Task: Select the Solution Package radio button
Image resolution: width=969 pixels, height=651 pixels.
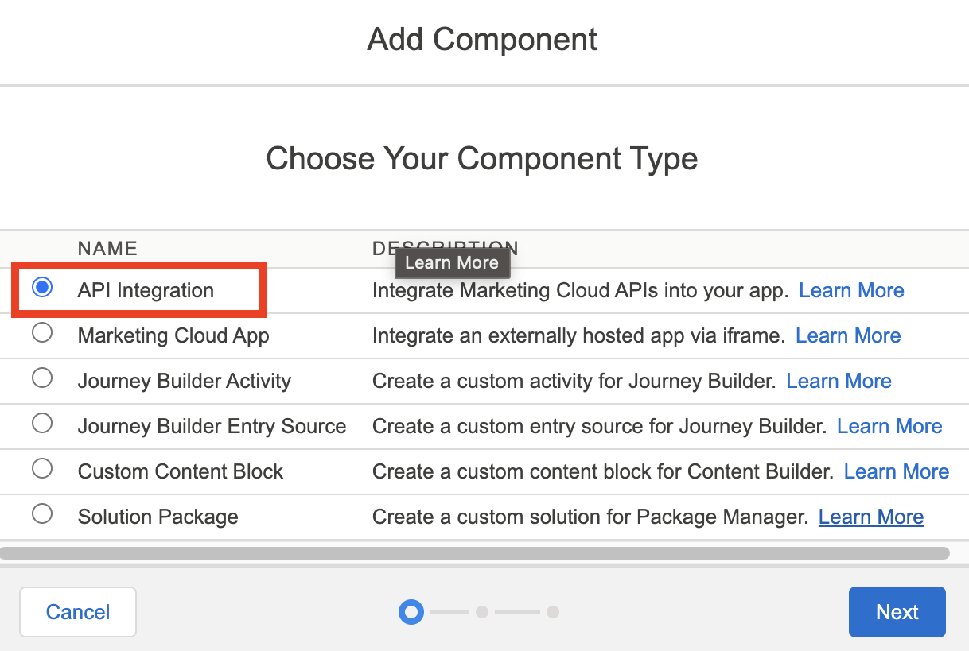Action: point(42,514)
